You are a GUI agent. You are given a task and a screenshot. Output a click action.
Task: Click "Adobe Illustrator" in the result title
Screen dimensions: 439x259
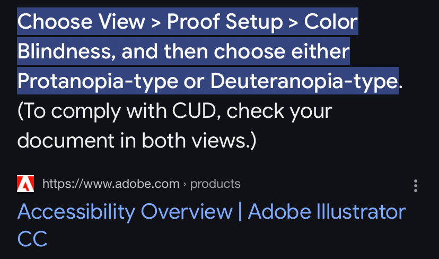[x=327, y=212]
